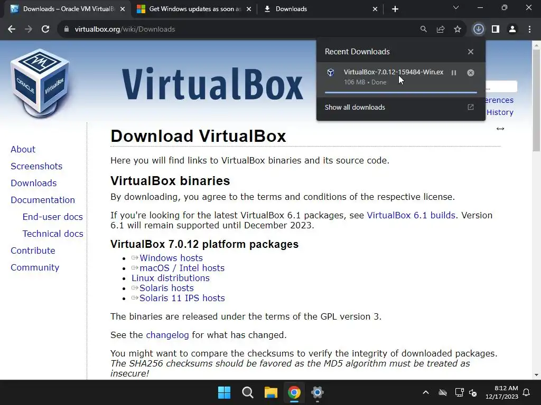Open the changelog link

[167, 335]
